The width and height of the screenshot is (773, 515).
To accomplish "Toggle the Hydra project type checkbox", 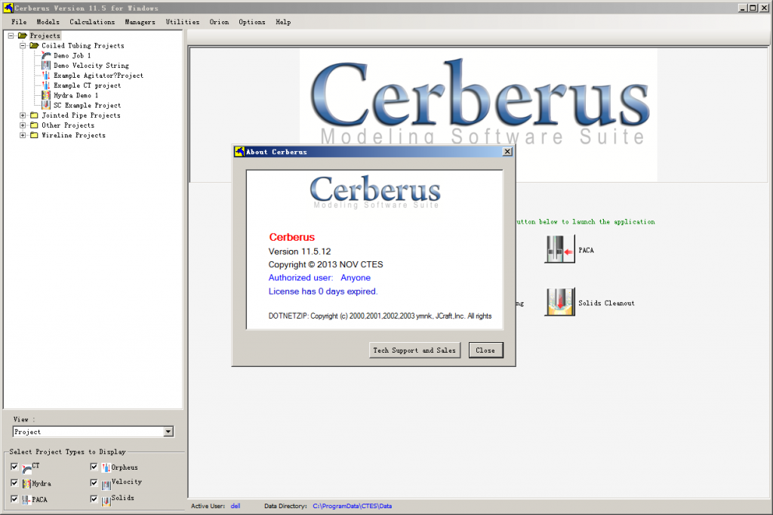I will [14, 483].
